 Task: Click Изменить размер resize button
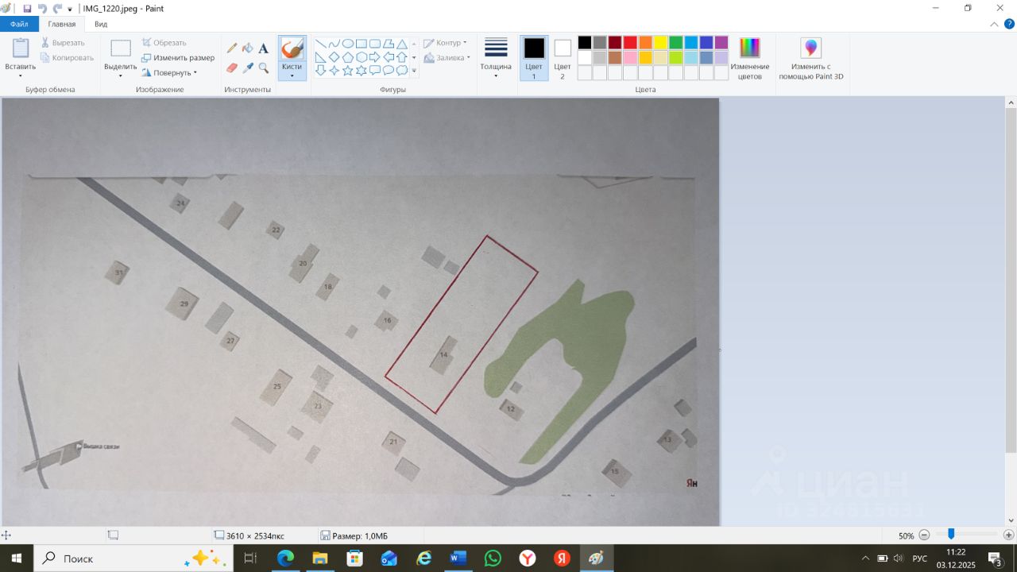[x=178, y=57]
